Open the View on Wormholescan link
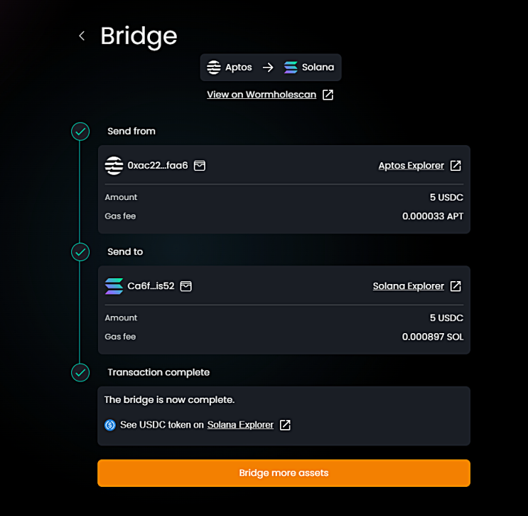The height and width of the screenshot is (516, 528). pyautogui.click(x=261, y=95)
